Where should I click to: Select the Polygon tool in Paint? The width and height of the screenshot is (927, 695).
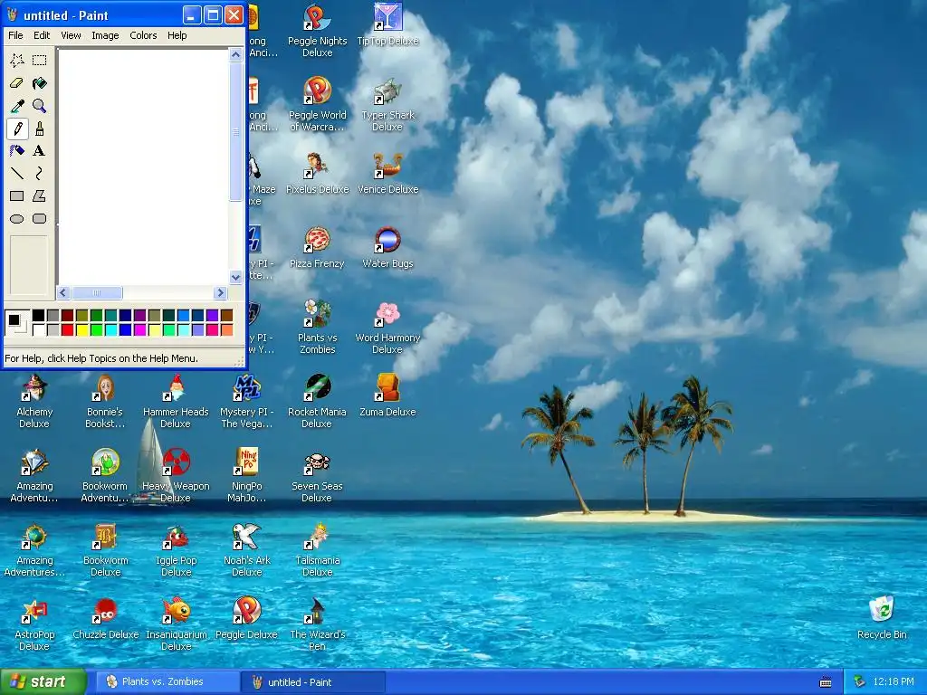pyautogui.click(x=40, y=195)
